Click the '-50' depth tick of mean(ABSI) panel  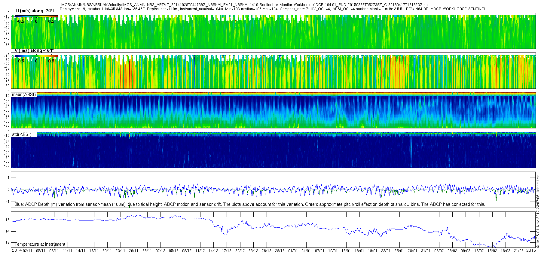click(x=7, y=110)
